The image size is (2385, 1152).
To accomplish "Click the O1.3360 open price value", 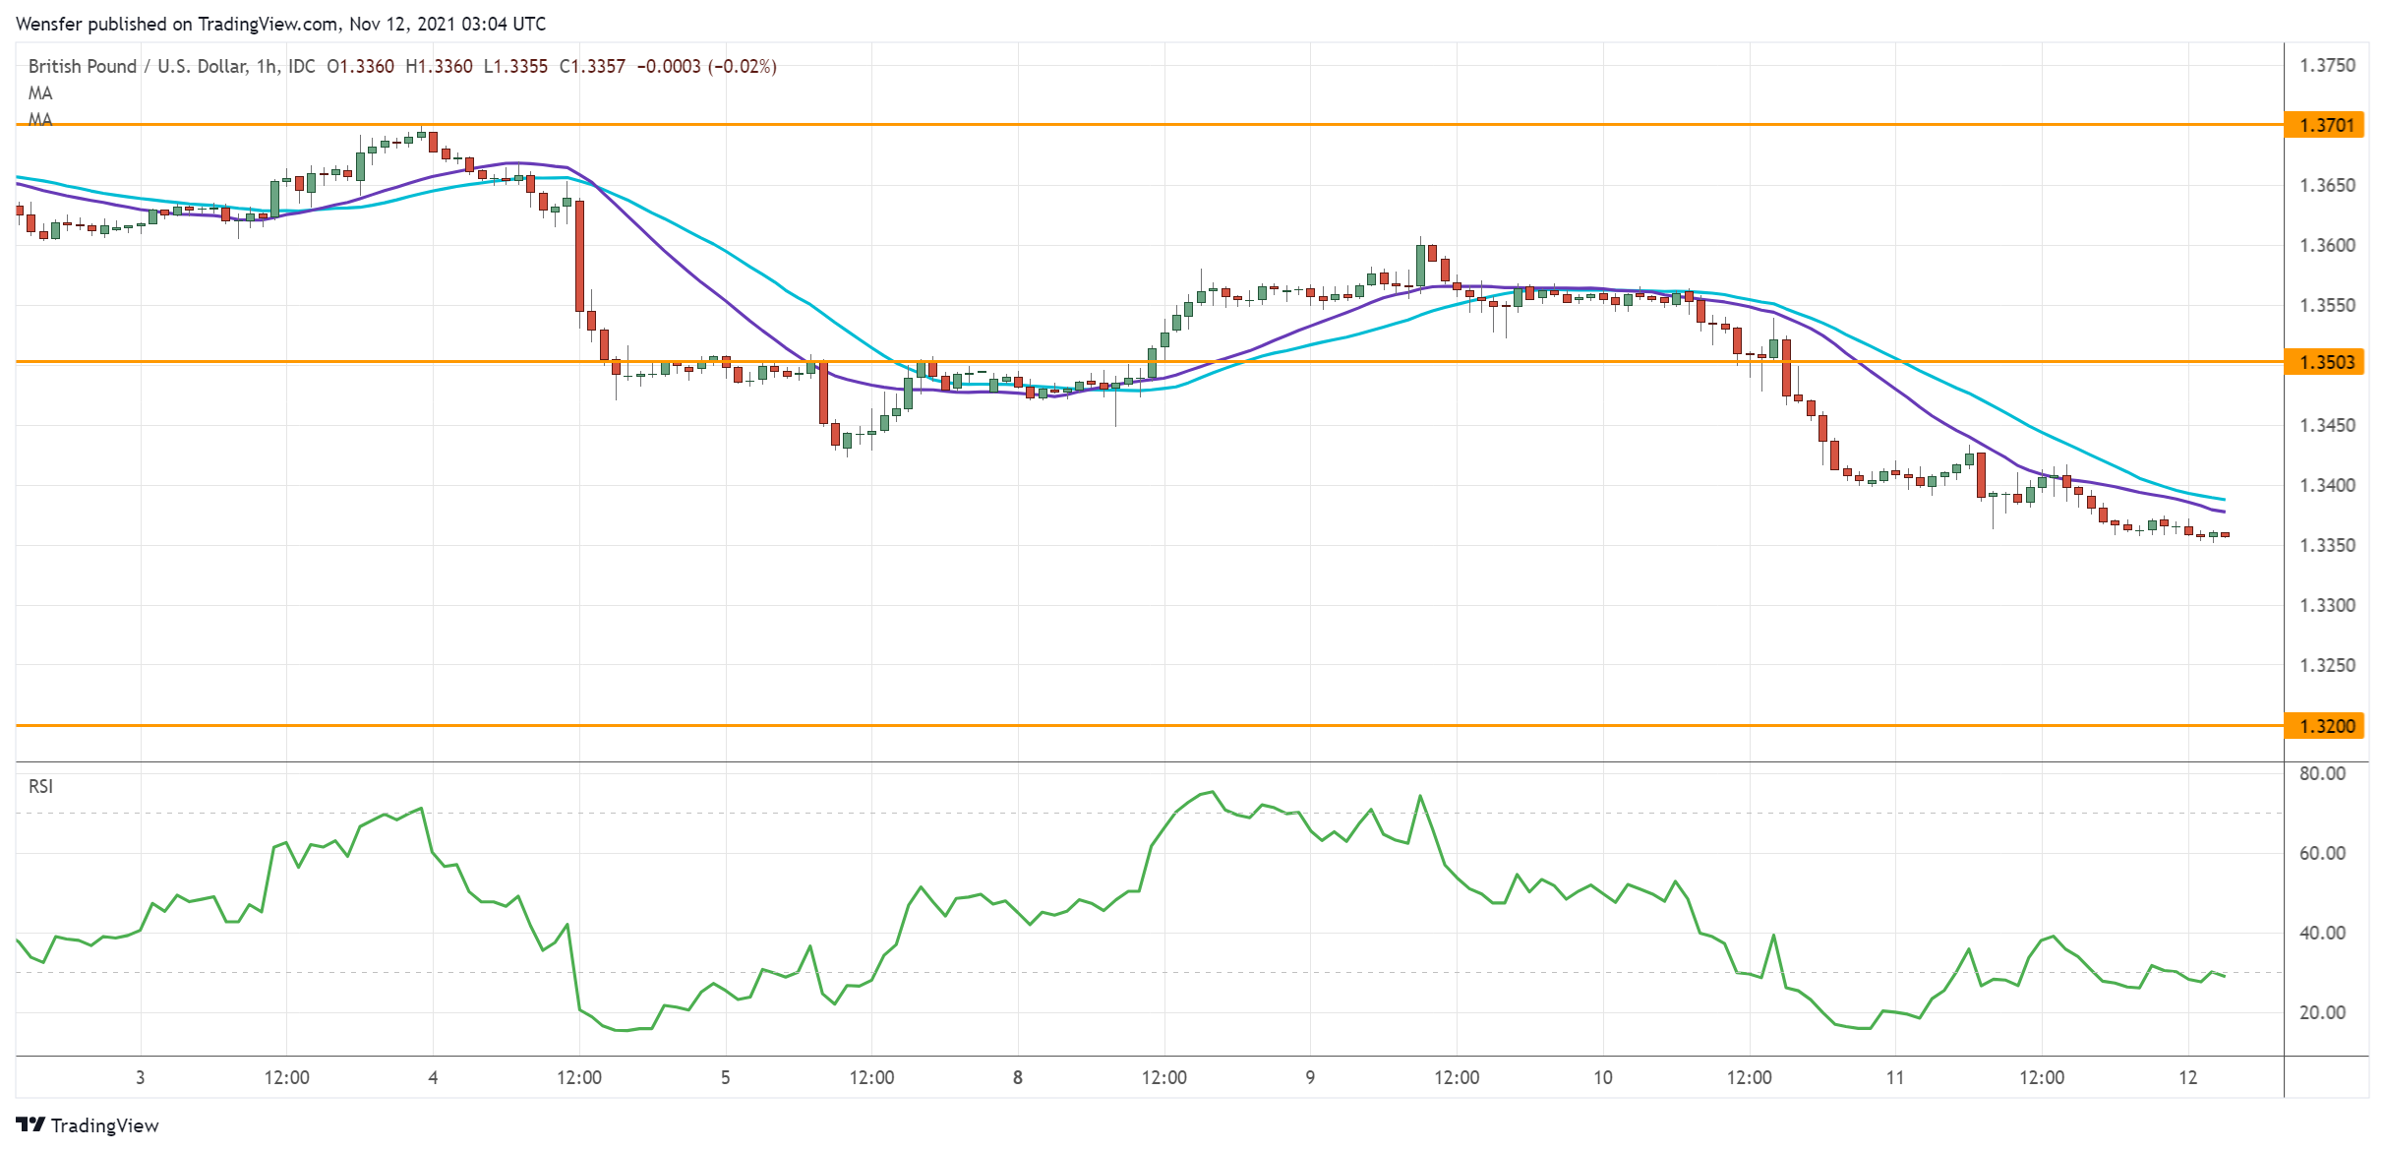I will coord(360,66).
